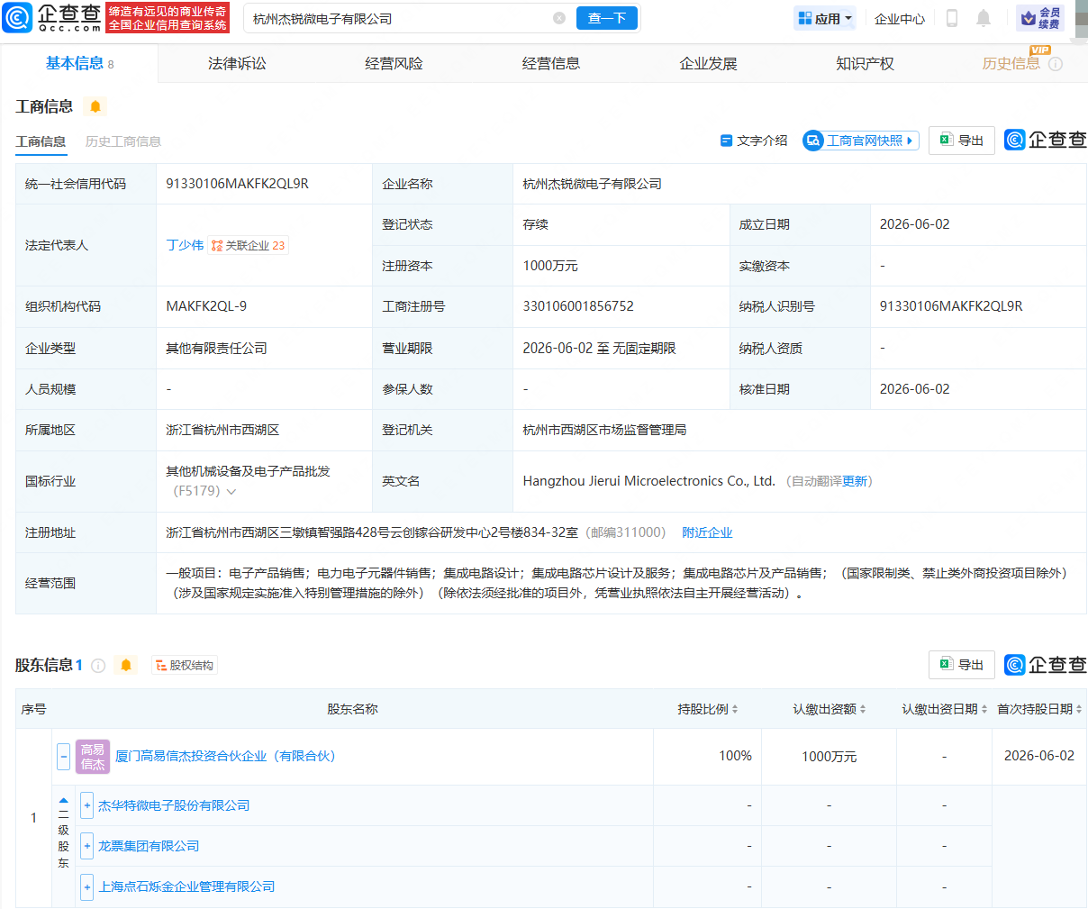Open 杰华特微电子股份有限公司 link
The width and height of the screenshot is (1088, 909).
point(174,805)
